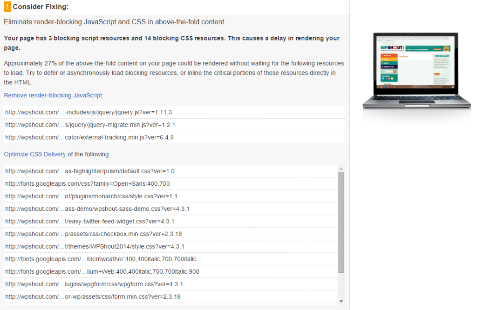Select the external-tracking.min.js resource URL

(x=90, y=137)
